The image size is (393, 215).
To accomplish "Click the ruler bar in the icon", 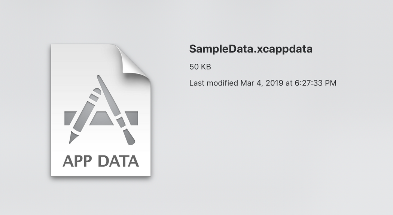I will [101, 118].
